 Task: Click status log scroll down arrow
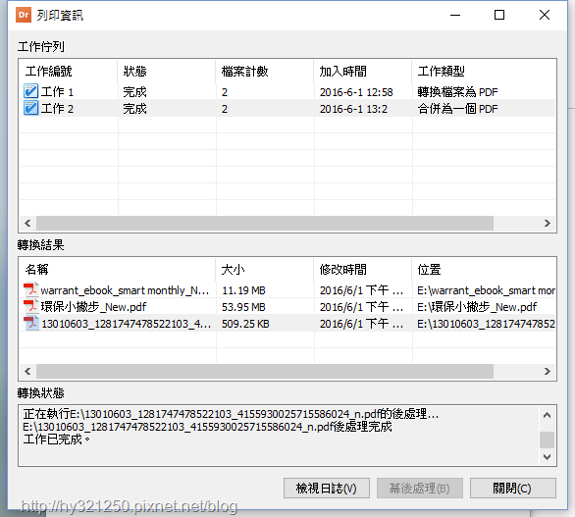(547, 457)
